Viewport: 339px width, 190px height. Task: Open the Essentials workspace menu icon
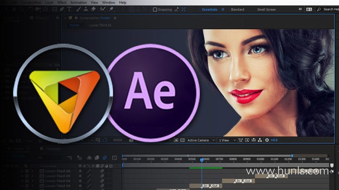click(x=223, y=9)
